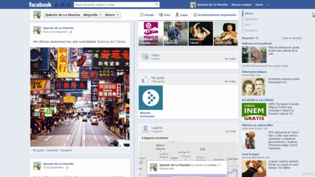This screenshot has width=315, height=177.
Task: Click the Buscar personas search field
Action: tap(114, 4)
